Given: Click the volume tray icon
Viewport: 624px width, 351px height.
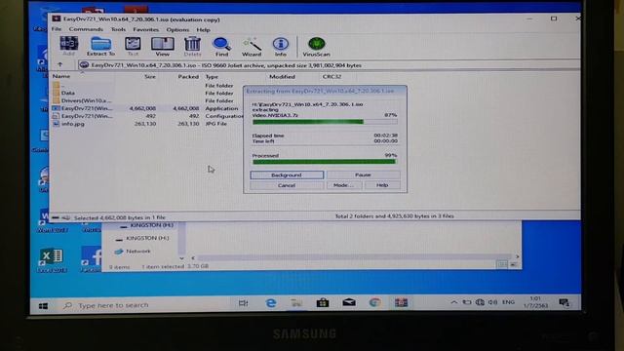Looking at the screenshot, I should click(x=492, y=302).
